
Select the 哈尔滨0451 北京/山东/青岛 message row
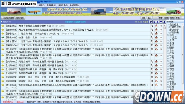click(x=75, y=41)
